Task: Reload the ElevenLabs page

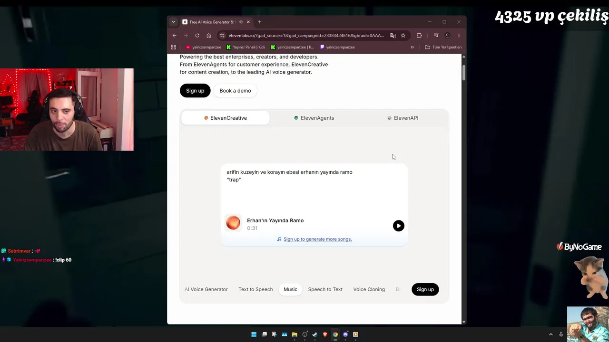Action: [x=197, y=35]
